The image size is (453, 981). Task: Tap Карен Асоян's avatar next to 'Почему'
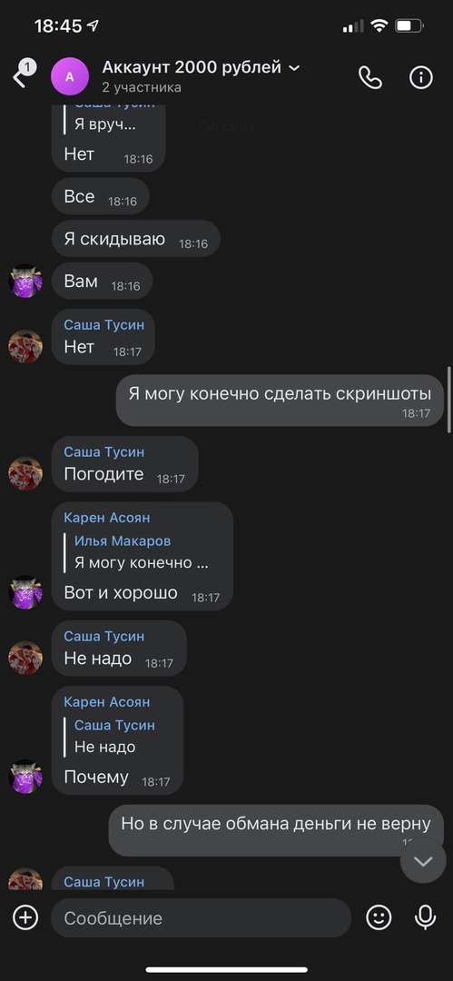pyautogui.click(x=25, y=777)
